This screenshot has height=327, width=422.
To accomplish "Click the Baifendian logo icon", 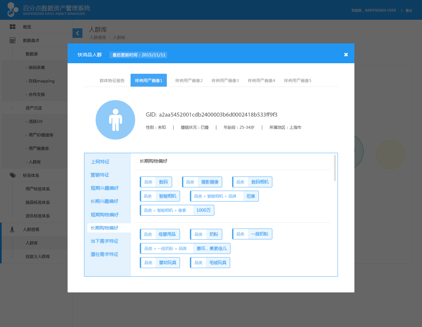I will coord(13,10).
